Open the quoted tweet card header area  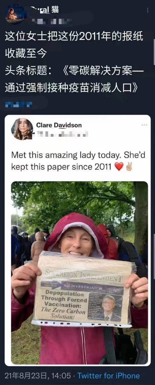pyautogui.click(x=80, y=129)
